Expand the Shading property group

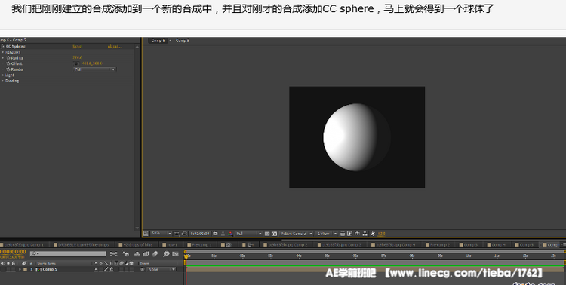[2, 81]
